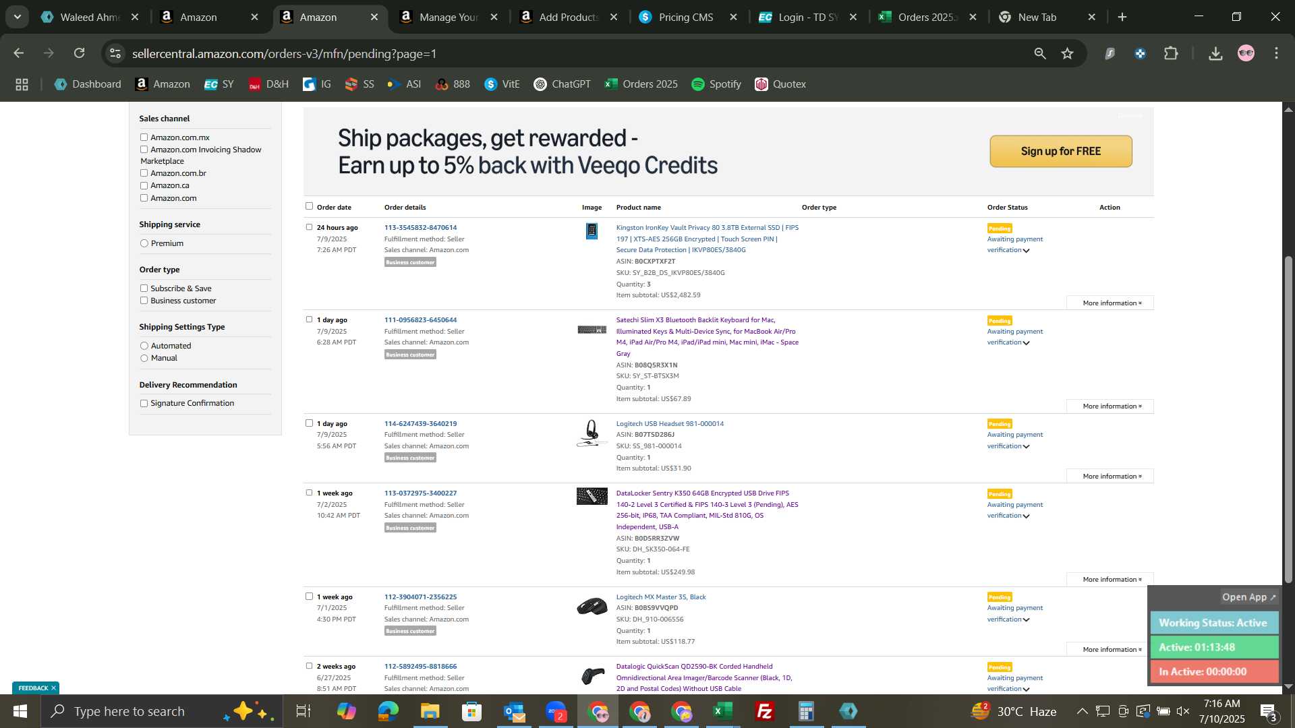The width and height of the screenshot is (1295, 728).
Task: Open the Spotify bookmark
Action: [x=716, y=84]
